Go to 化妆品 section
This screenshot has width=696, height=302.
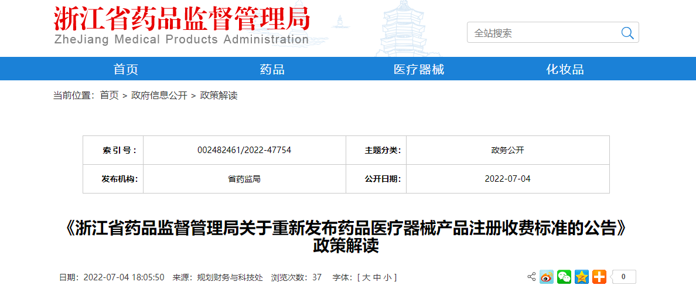(x=565, y=69)
